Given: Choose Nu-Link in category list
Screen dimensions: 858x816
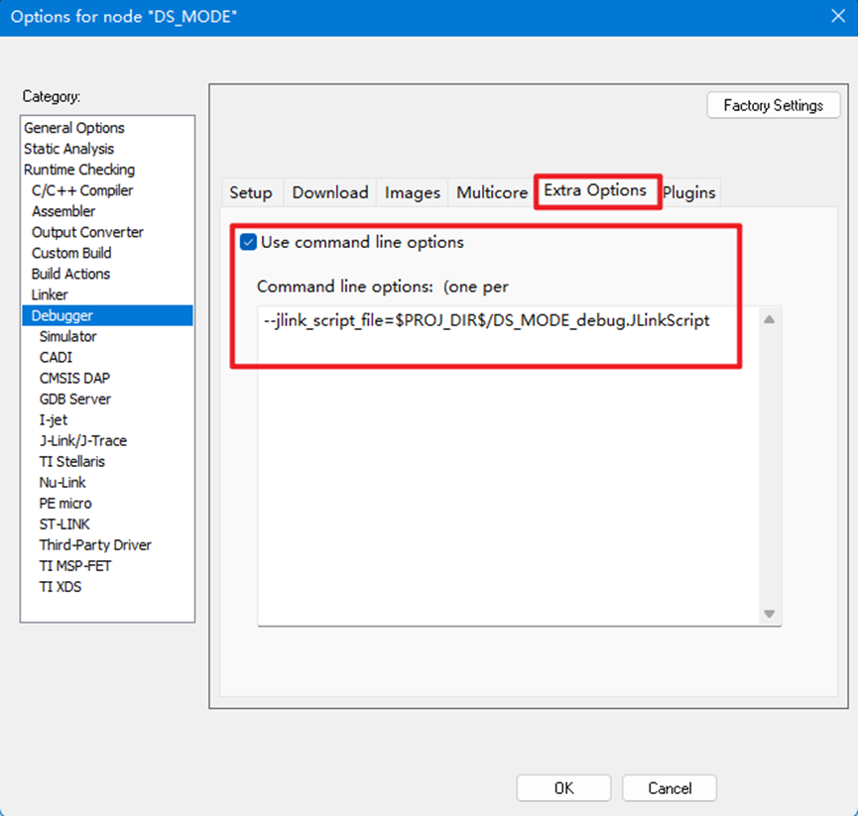Looking at the screenshot, I should [x=62, y=482].
